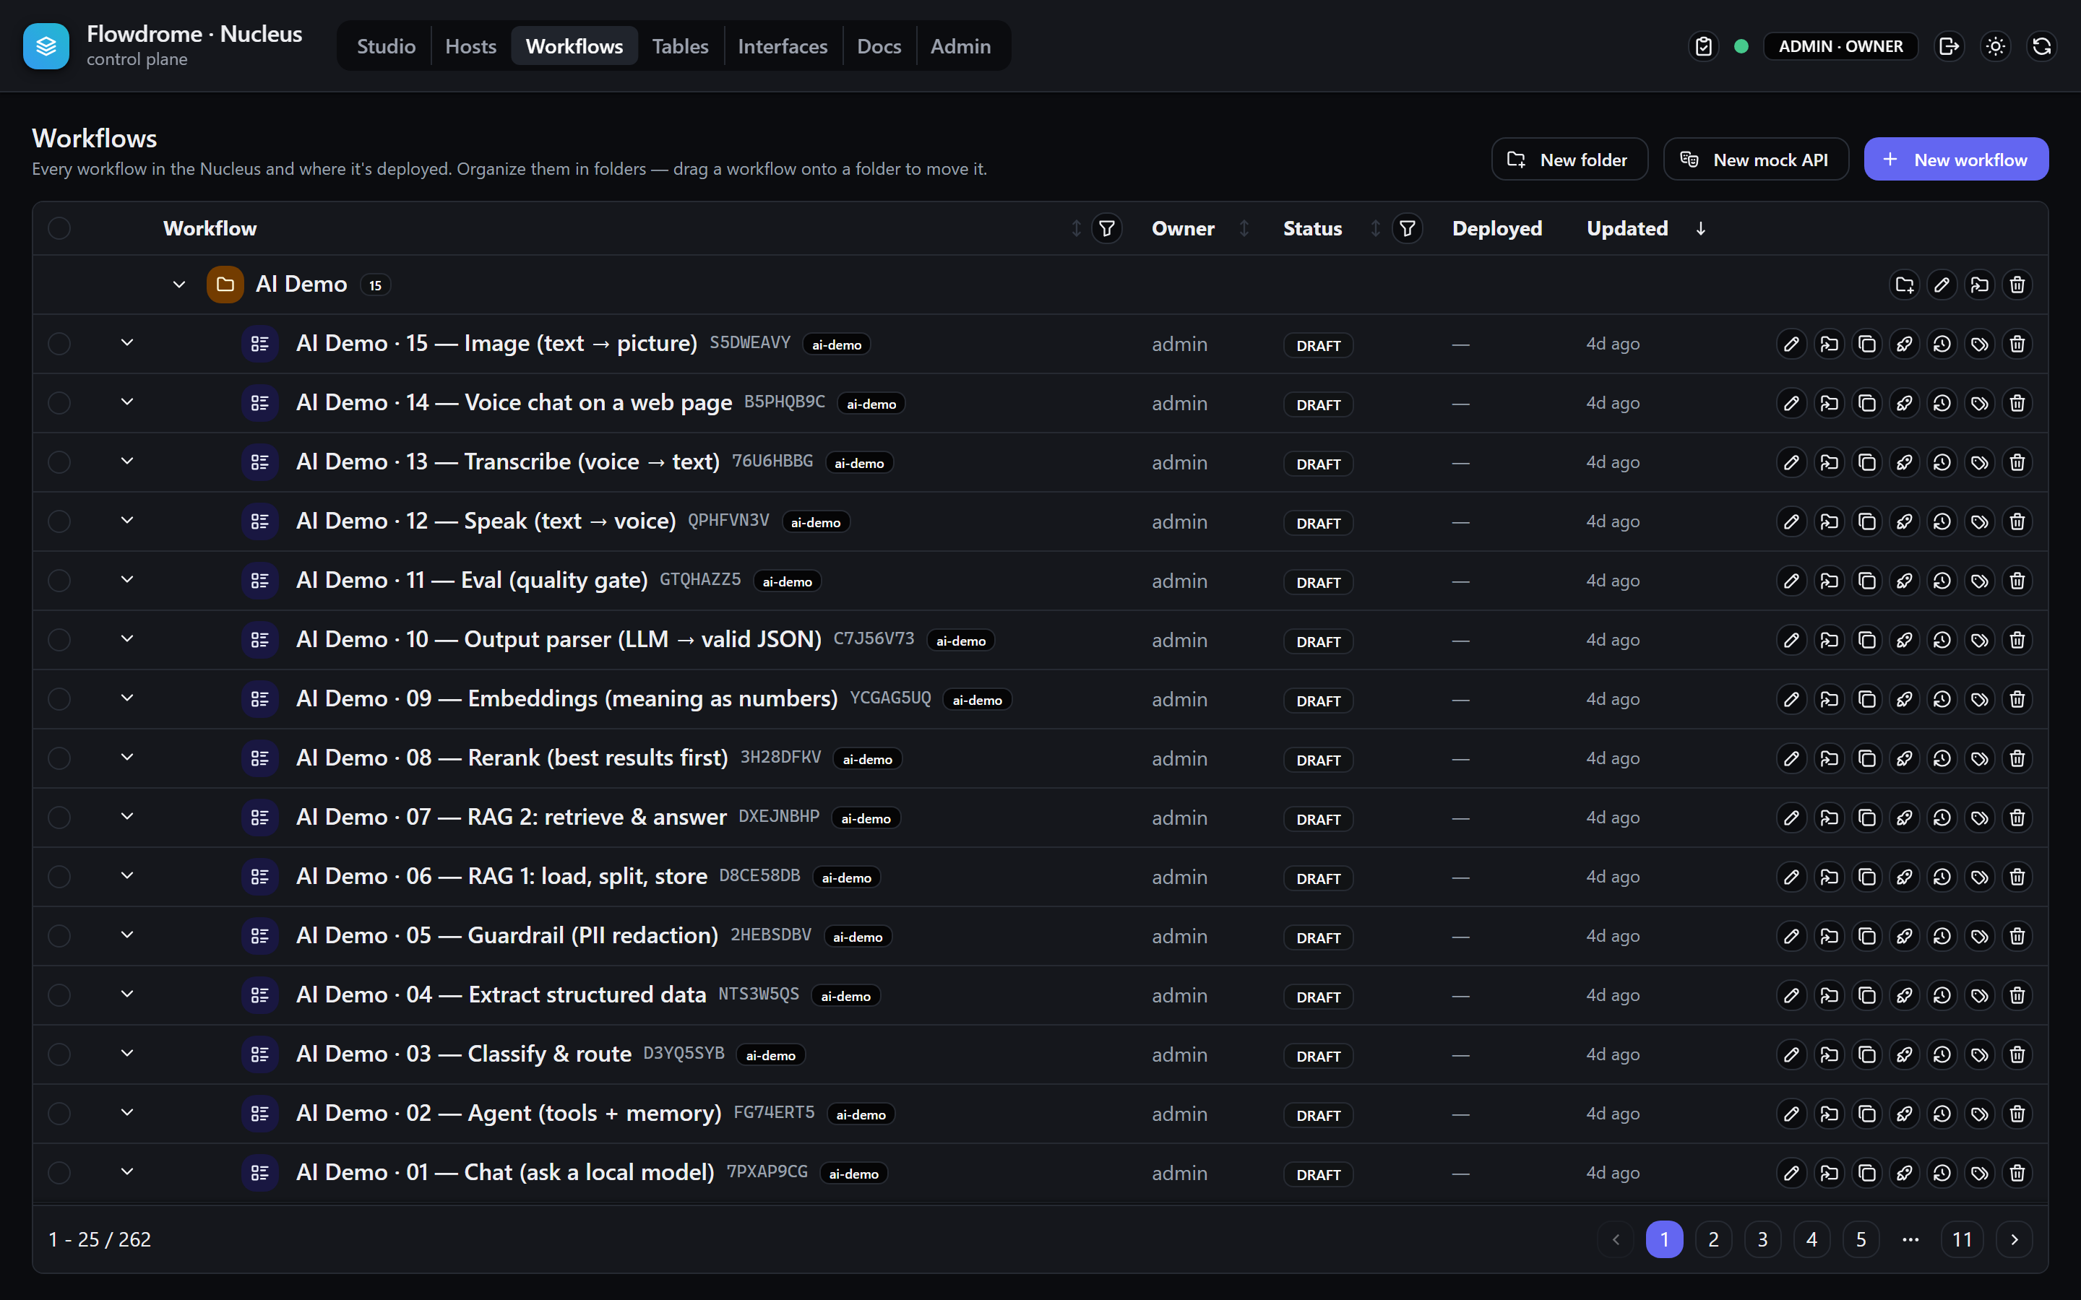Delete AI Demo 03 Classify & route
This screenshot has width=2081, height=1300.
[x=2017, y=1055]
